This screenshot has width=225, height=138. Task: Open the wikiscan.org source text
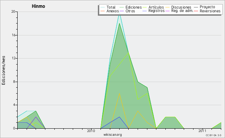pyautogui.click(x=112, y=135)
